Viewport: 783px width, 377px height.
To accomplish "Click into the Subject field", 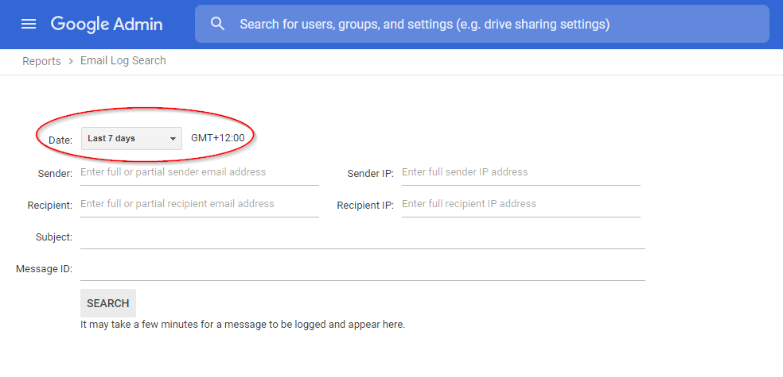I will [362, 237].
